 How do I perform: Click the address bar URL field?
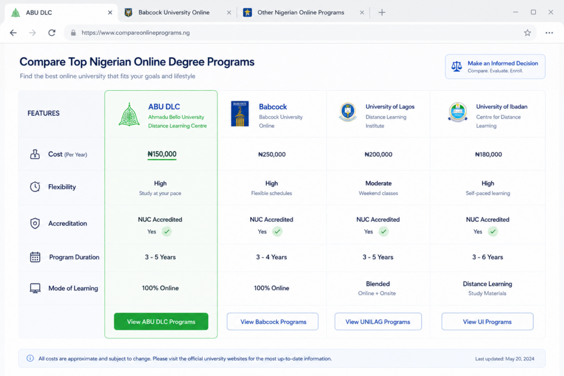300,32
